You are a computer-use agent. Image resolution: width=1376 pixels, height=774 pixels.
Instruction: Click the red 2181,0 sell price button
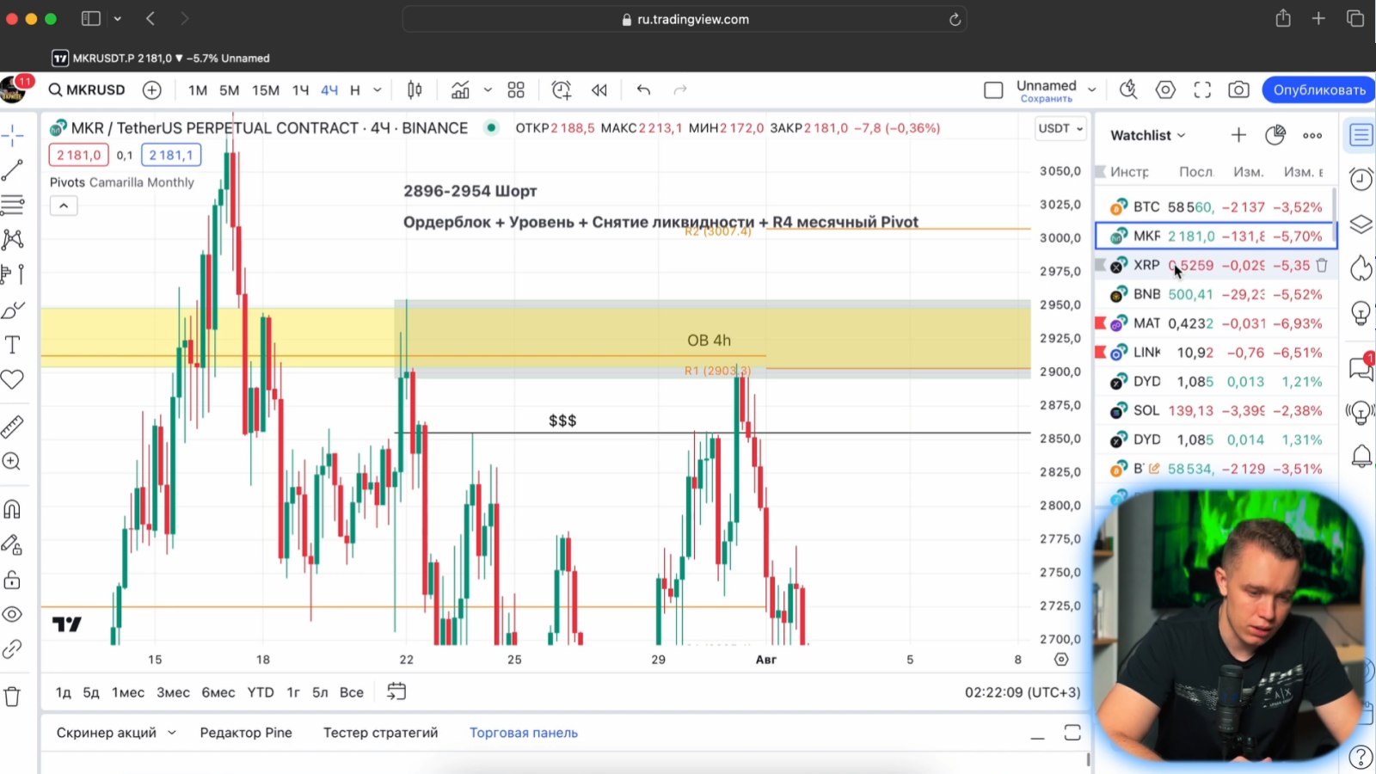[x=79, y=156]
